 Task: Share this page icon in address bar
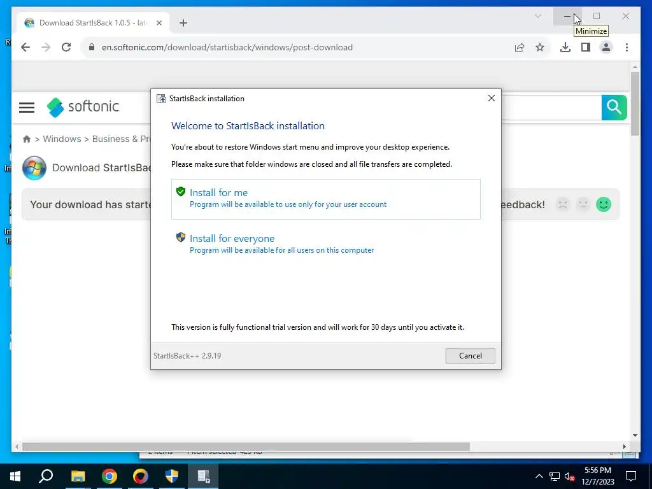520,47
